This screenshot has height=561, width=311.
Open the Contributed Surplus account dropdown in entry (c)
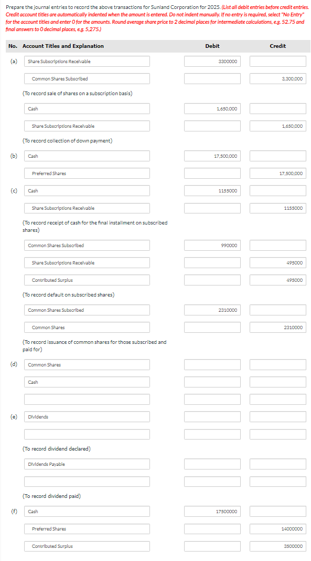pos(87,280)
